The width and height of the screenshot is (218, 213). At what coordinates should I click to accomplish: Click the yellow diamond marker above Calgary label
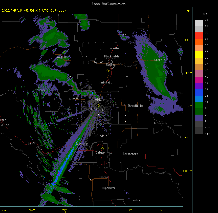[x=102, y=149]
